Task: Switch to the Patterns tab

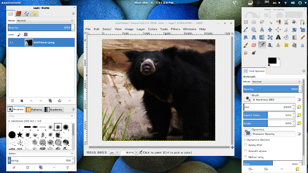Action: coord(34,109)
